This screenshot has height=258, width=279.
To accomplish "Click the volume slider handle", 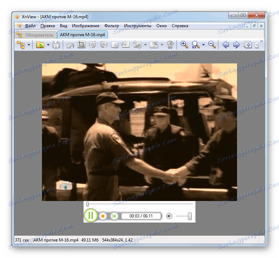I will (190, 216).
